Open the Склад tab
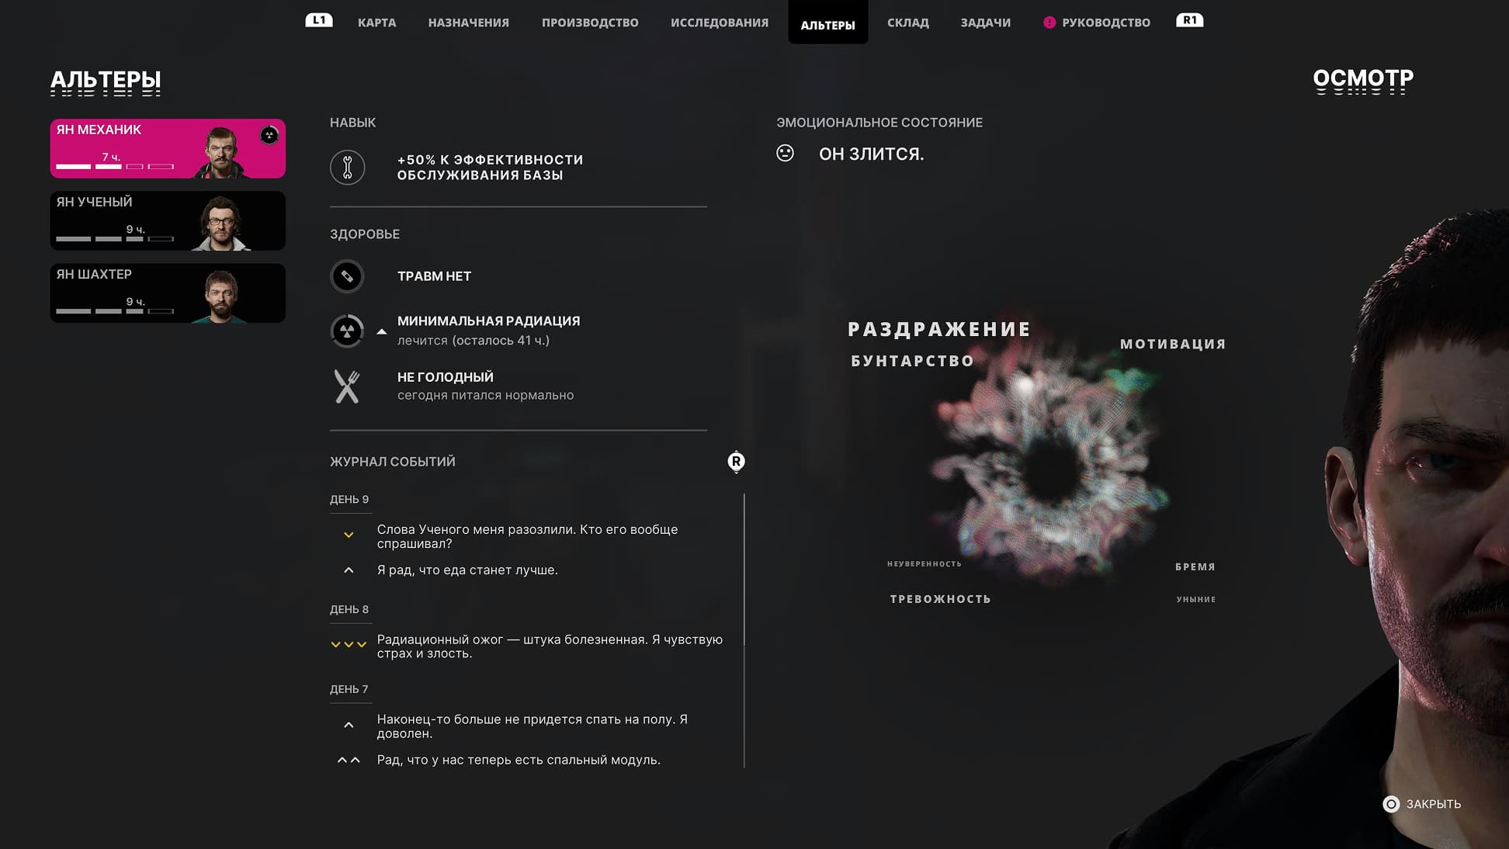The width and height of the screenshot is (1509, 849). point(908,23)
